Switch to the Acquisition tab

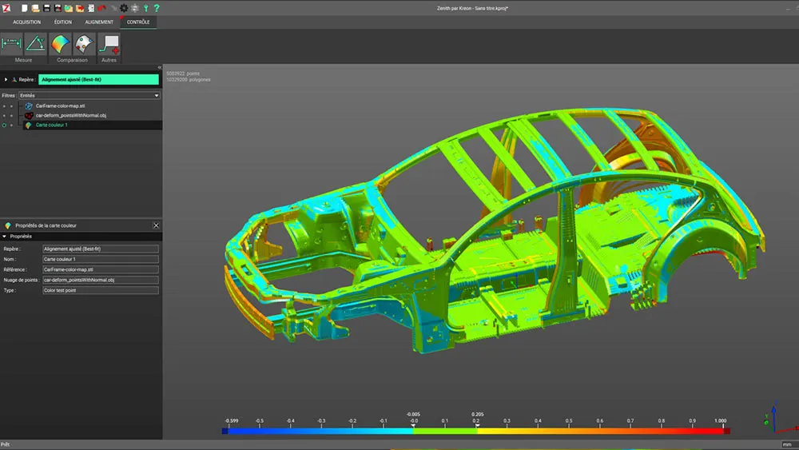pos(26,22)
